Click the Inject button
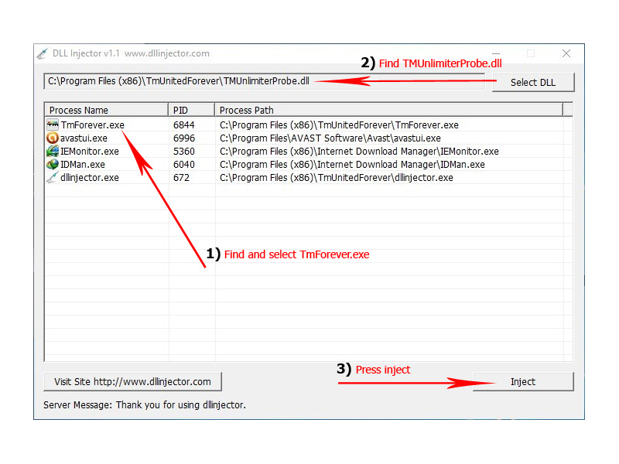The width and height of the screenshot is (619, 464). [523, 381]
